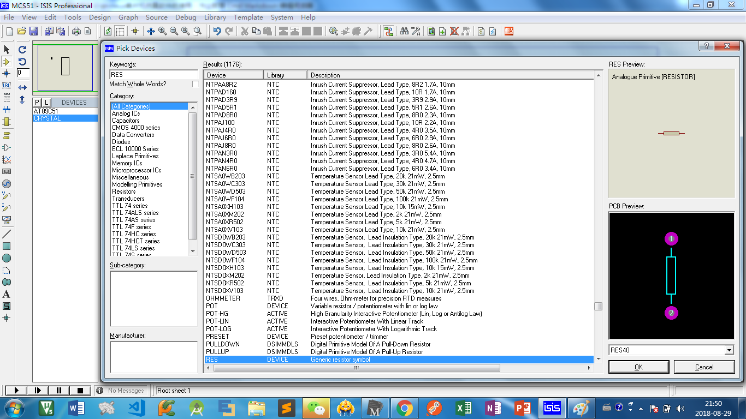746x419 pixels.
Task: Click the simulation Stop button
Action: point(80,391)
